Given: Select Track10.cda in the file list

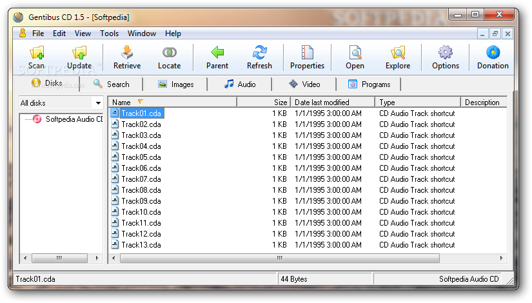Looking at the screenshot, I should (x=141, y=212).
